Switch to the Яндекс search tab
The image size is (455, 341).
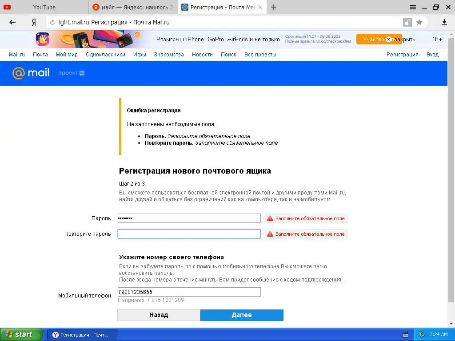click(x=132, y=7)
